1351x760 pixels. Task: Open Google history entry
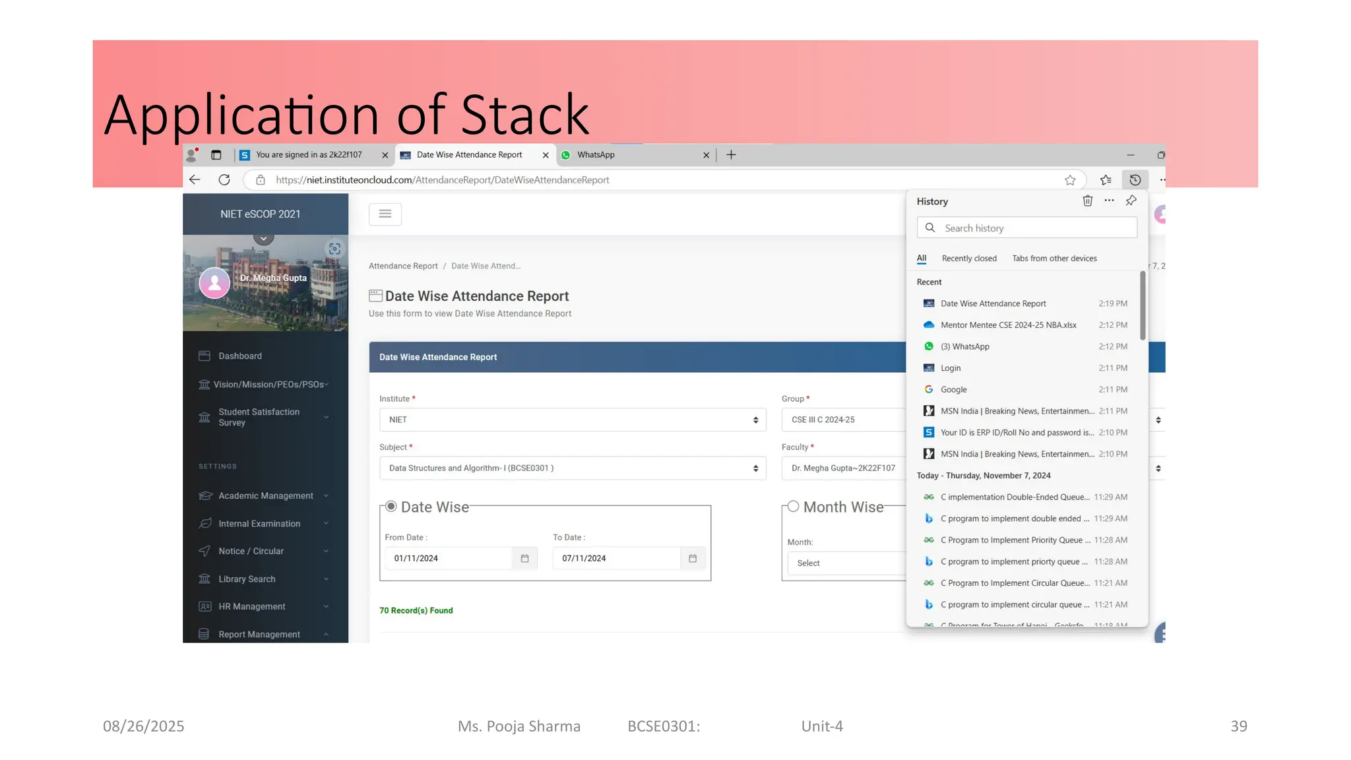(x=1026, y=389)
